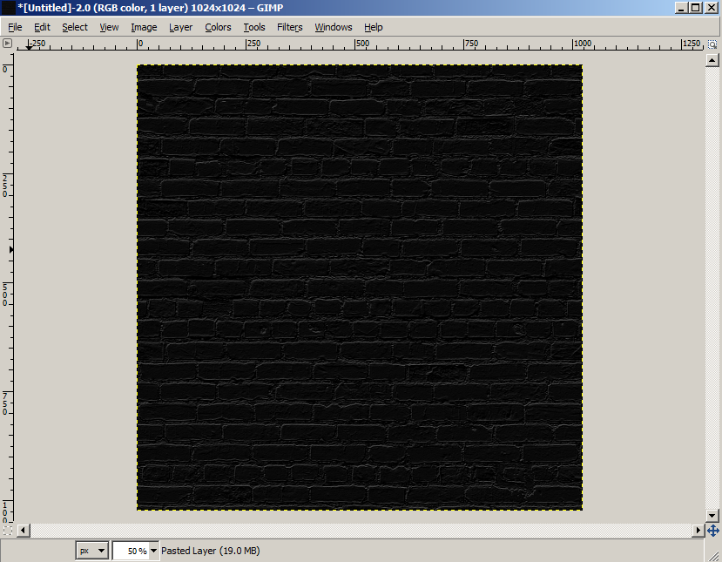Click the GIMP window icon in title bar
The image size is (722, 562).
coord(9,7)
